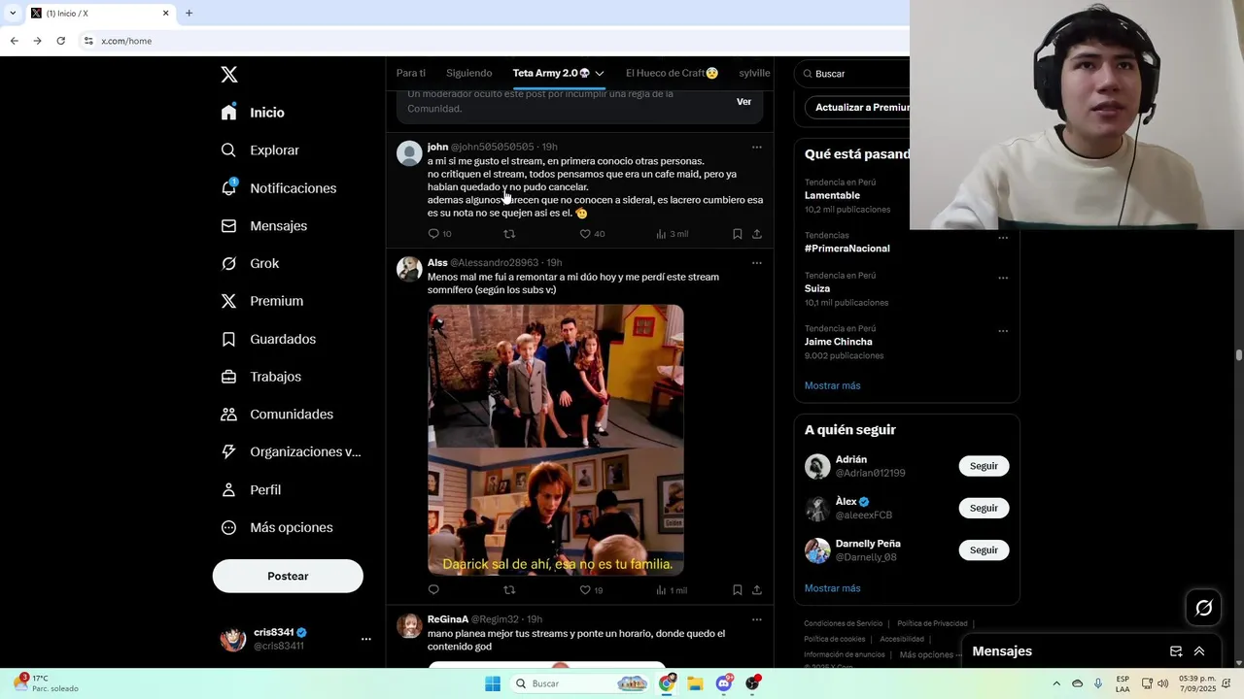
Task: Open more options on Alss's post
Action: 757,263
